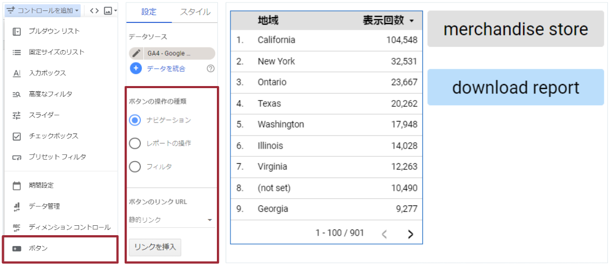This screenshot has height=267, width=610.
Task: Go to next page of table
Action: (x=410, y=234)
